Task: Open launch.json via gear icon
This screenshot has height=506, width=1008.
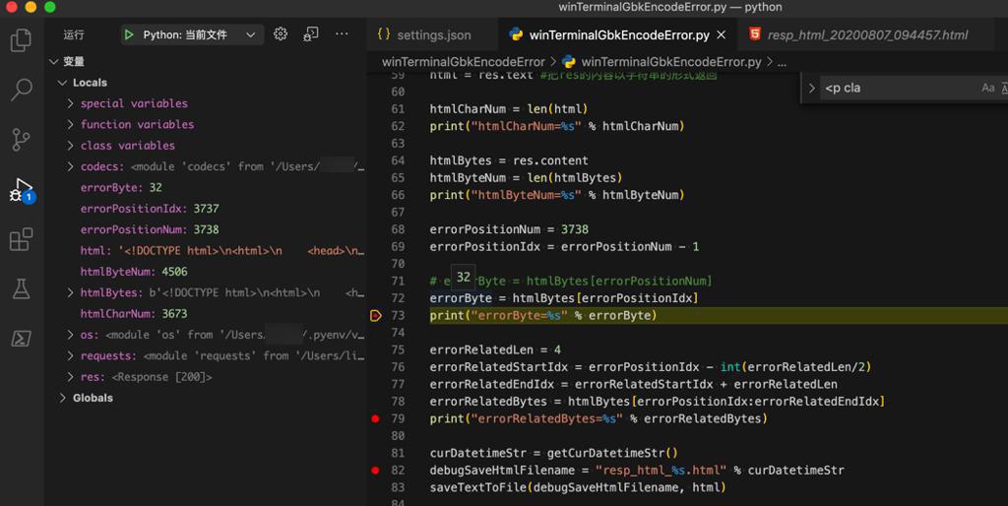Action: 281,34
